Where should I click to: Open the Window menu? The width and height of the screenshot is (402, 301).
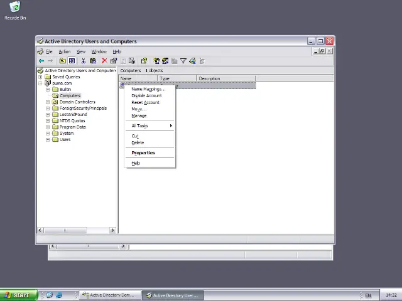[99, 51]
